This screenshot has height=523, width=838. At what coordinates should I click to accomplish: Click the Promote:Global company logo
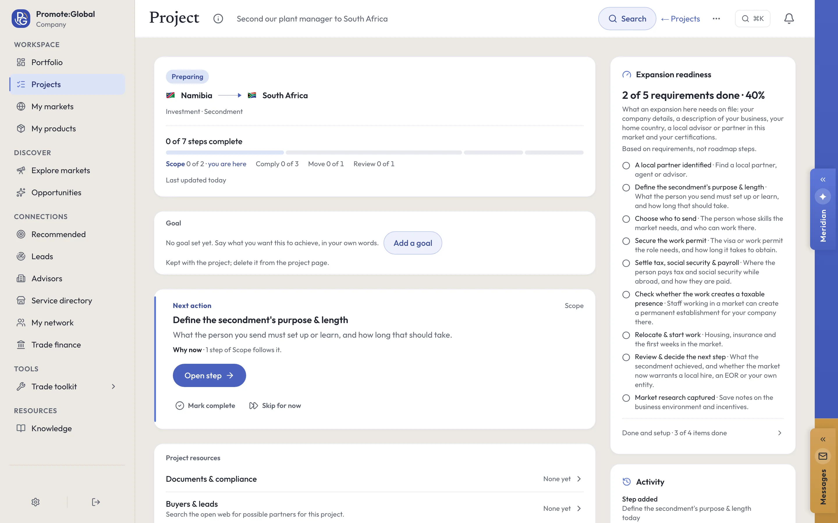click(21, 19)
